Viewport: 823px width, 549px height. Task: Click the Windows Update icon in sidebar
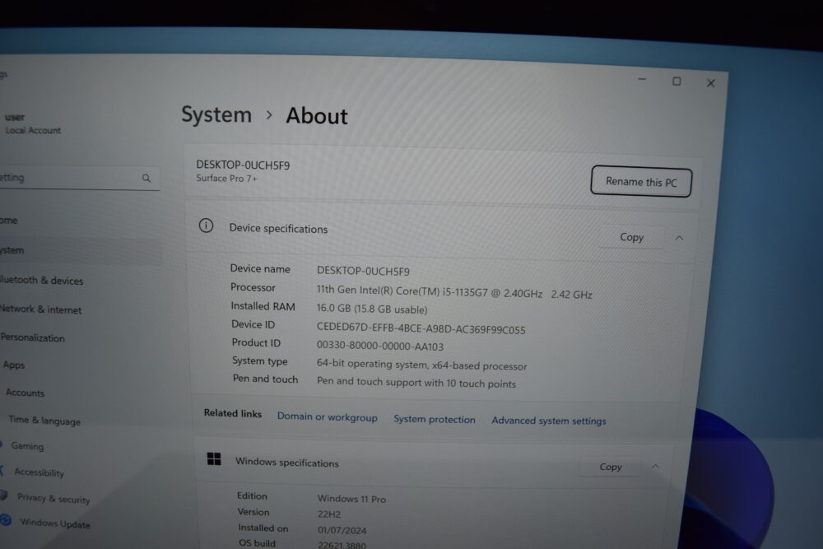coord(6,520)
